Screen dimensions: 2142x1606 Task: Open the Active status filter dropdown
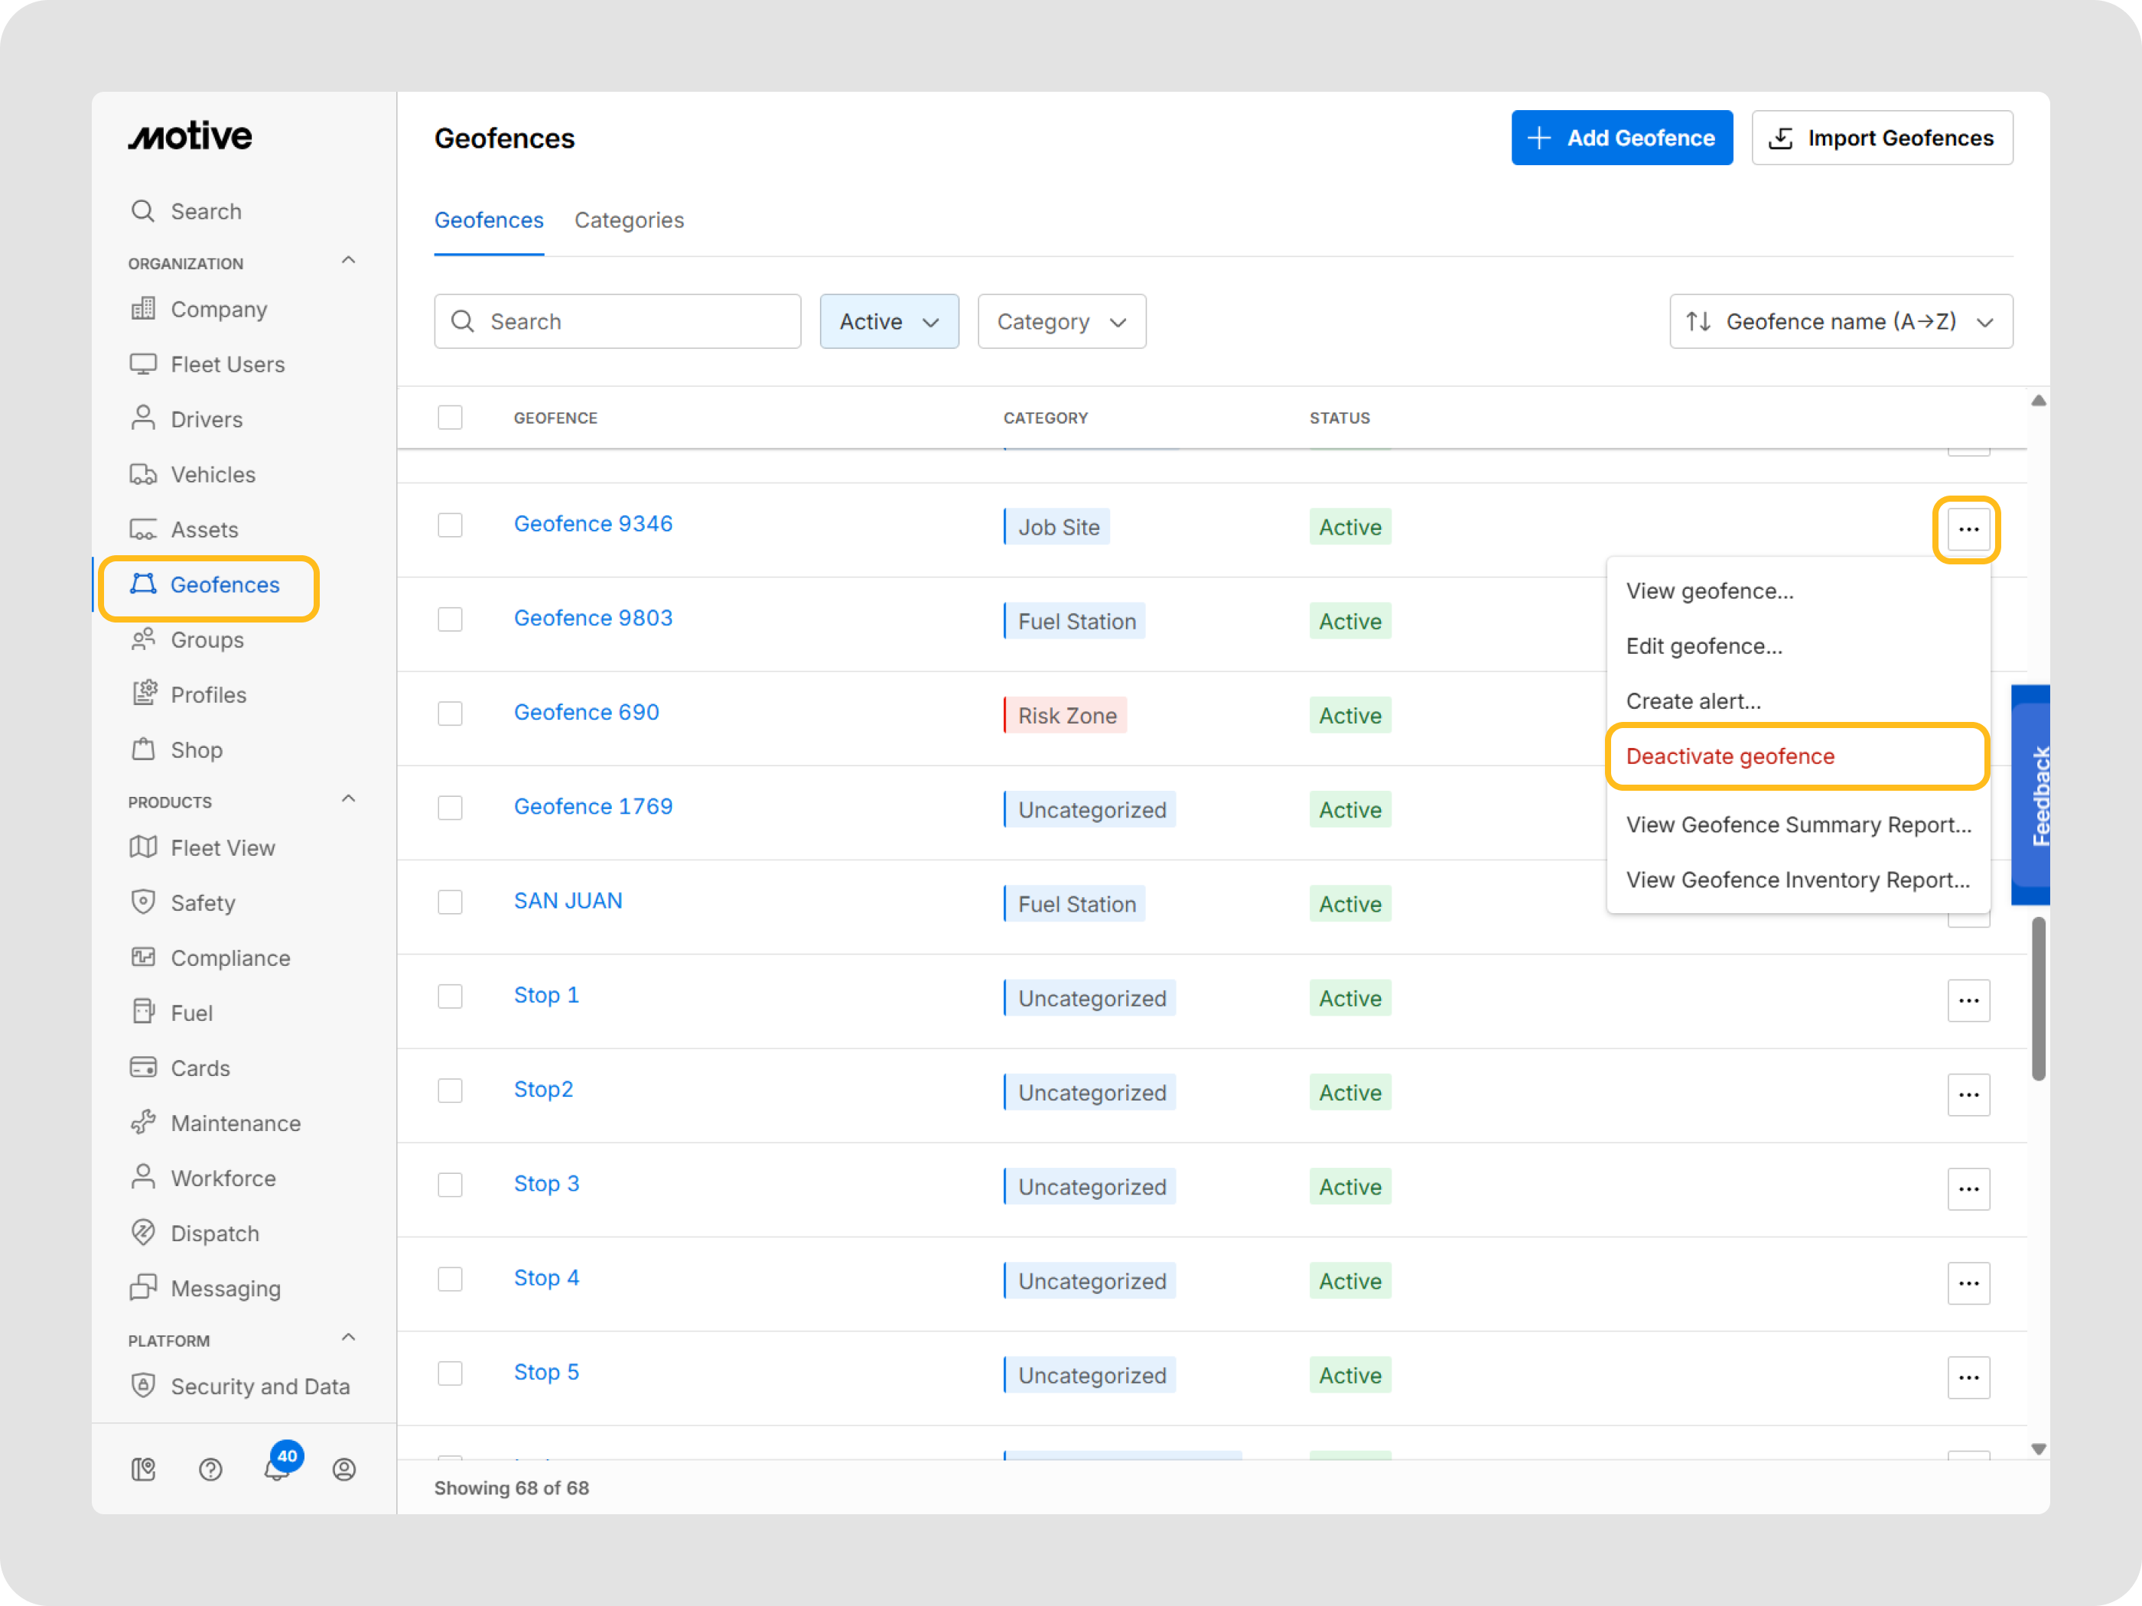tap(888, 321)
